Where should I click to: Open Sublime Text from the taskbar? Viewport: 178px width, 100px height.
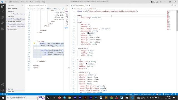(106, 97)
